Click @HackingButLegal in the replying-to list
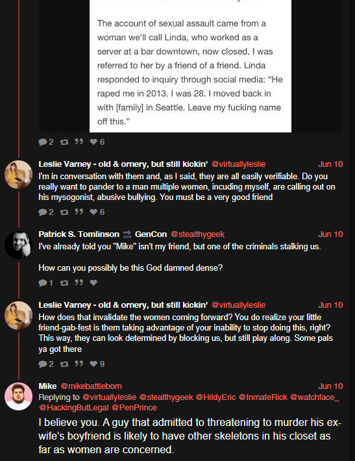The height and width of the screenshot is (461, 355). tap(74, 408)
